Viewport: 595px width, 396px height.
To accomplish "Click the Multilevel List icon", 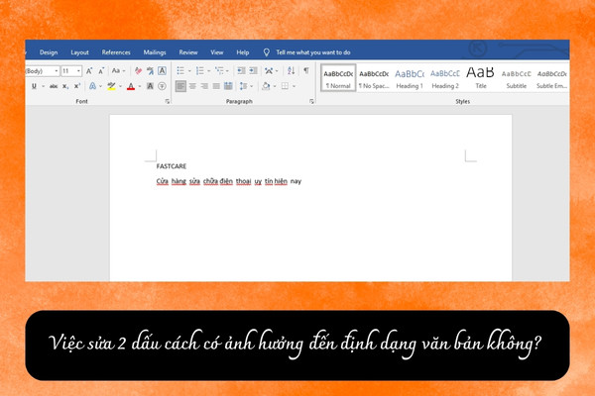I will tap(219, 71).
